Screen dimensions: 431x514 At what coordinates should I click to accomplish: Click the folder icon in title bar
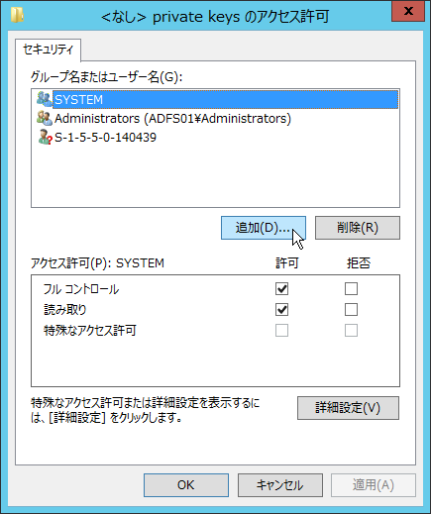point(17,15)
